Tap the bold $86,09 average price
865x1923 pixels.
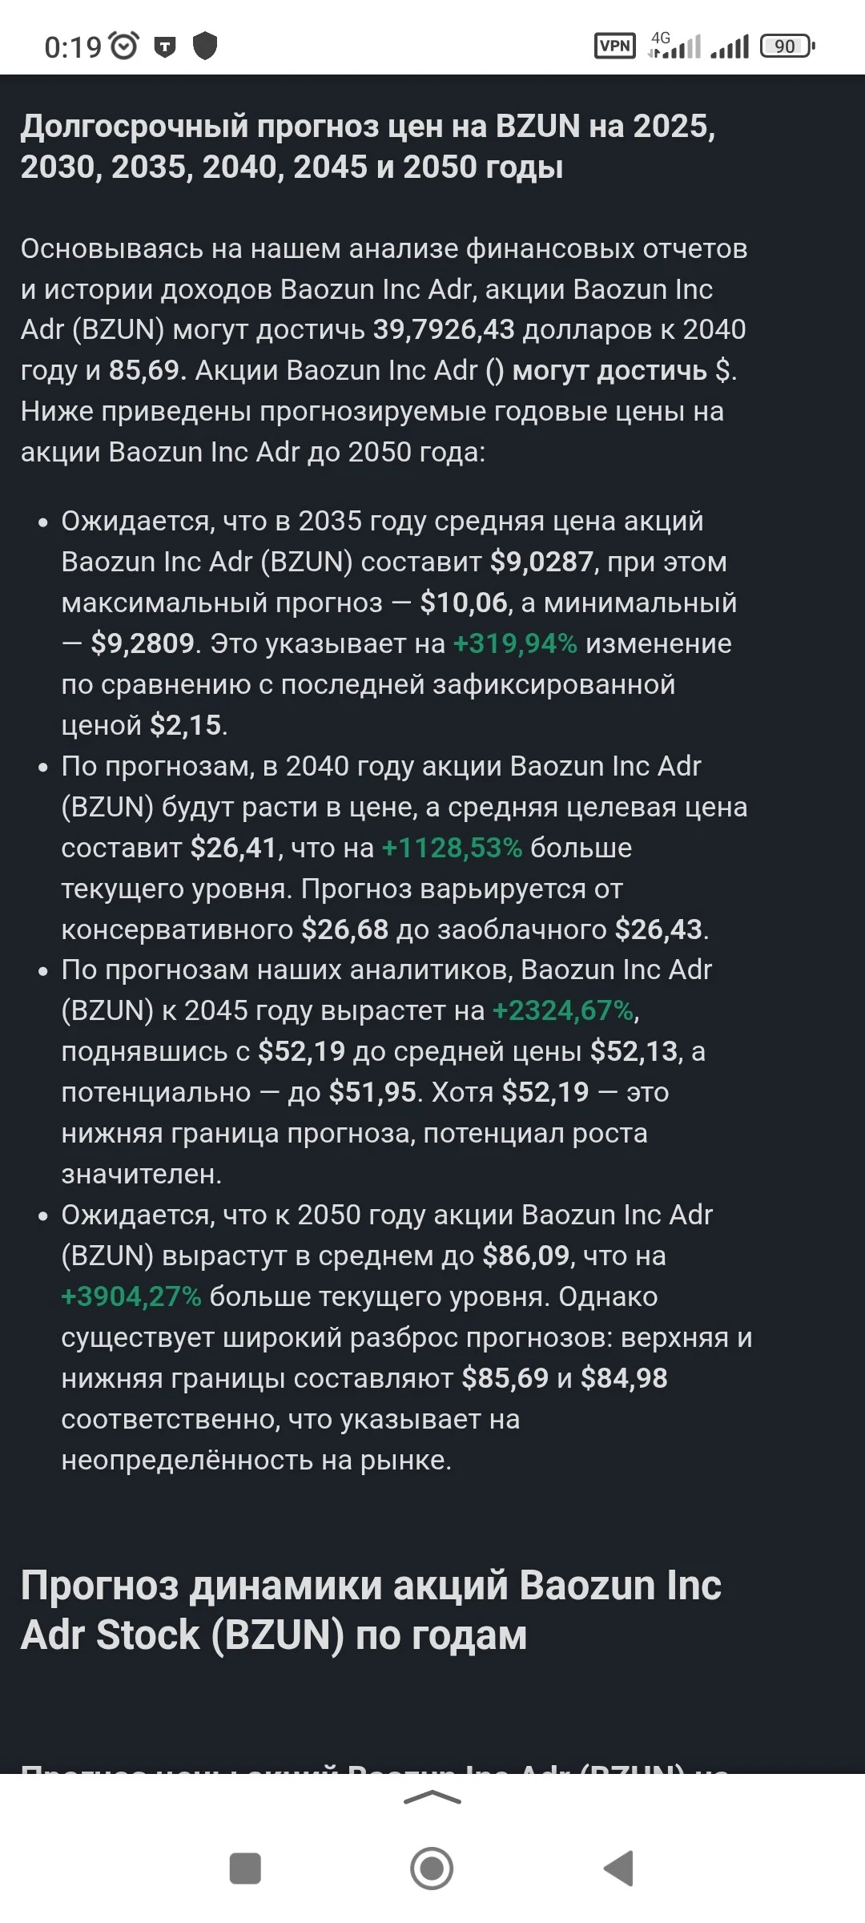click(x=526, y=1256)
